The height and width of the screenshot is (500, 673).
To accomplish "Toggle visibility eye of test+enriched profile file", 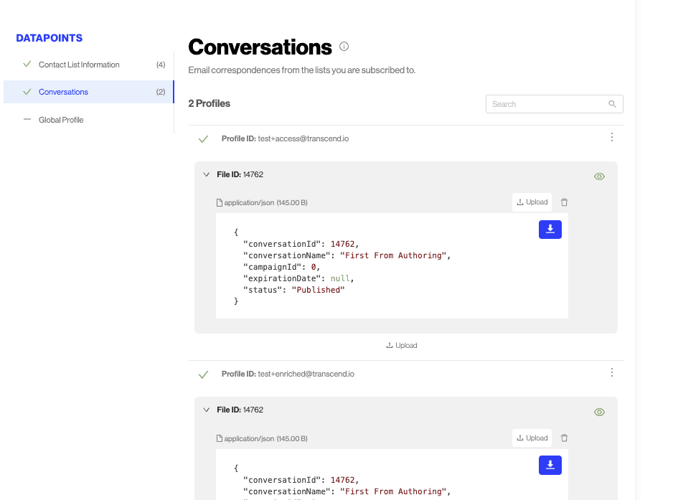I will [x=599, y=412].
